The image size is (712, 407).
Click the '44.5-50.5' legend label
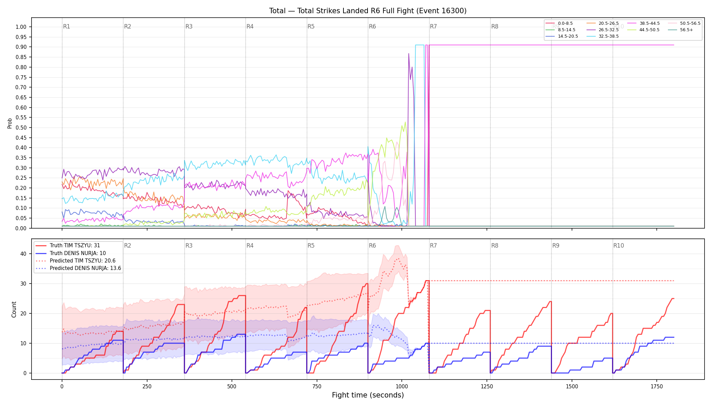[649, 30]
